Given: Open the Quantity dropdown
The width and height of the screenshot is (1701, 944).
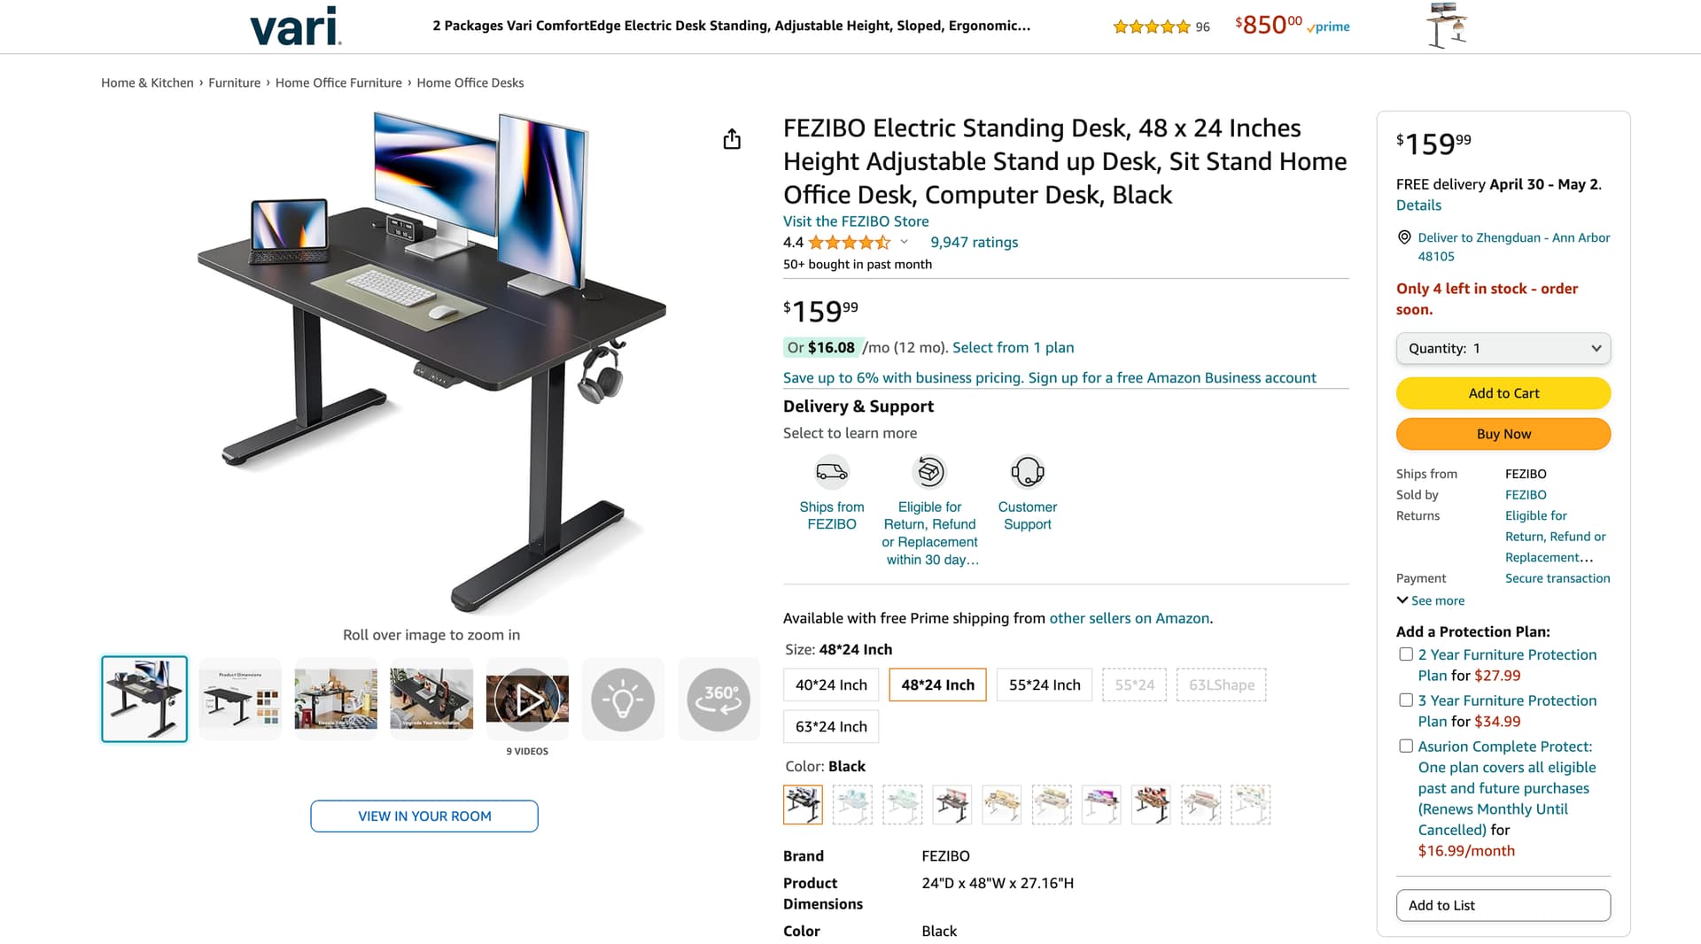Looking at the screenshot, I should coord(1503,348).
